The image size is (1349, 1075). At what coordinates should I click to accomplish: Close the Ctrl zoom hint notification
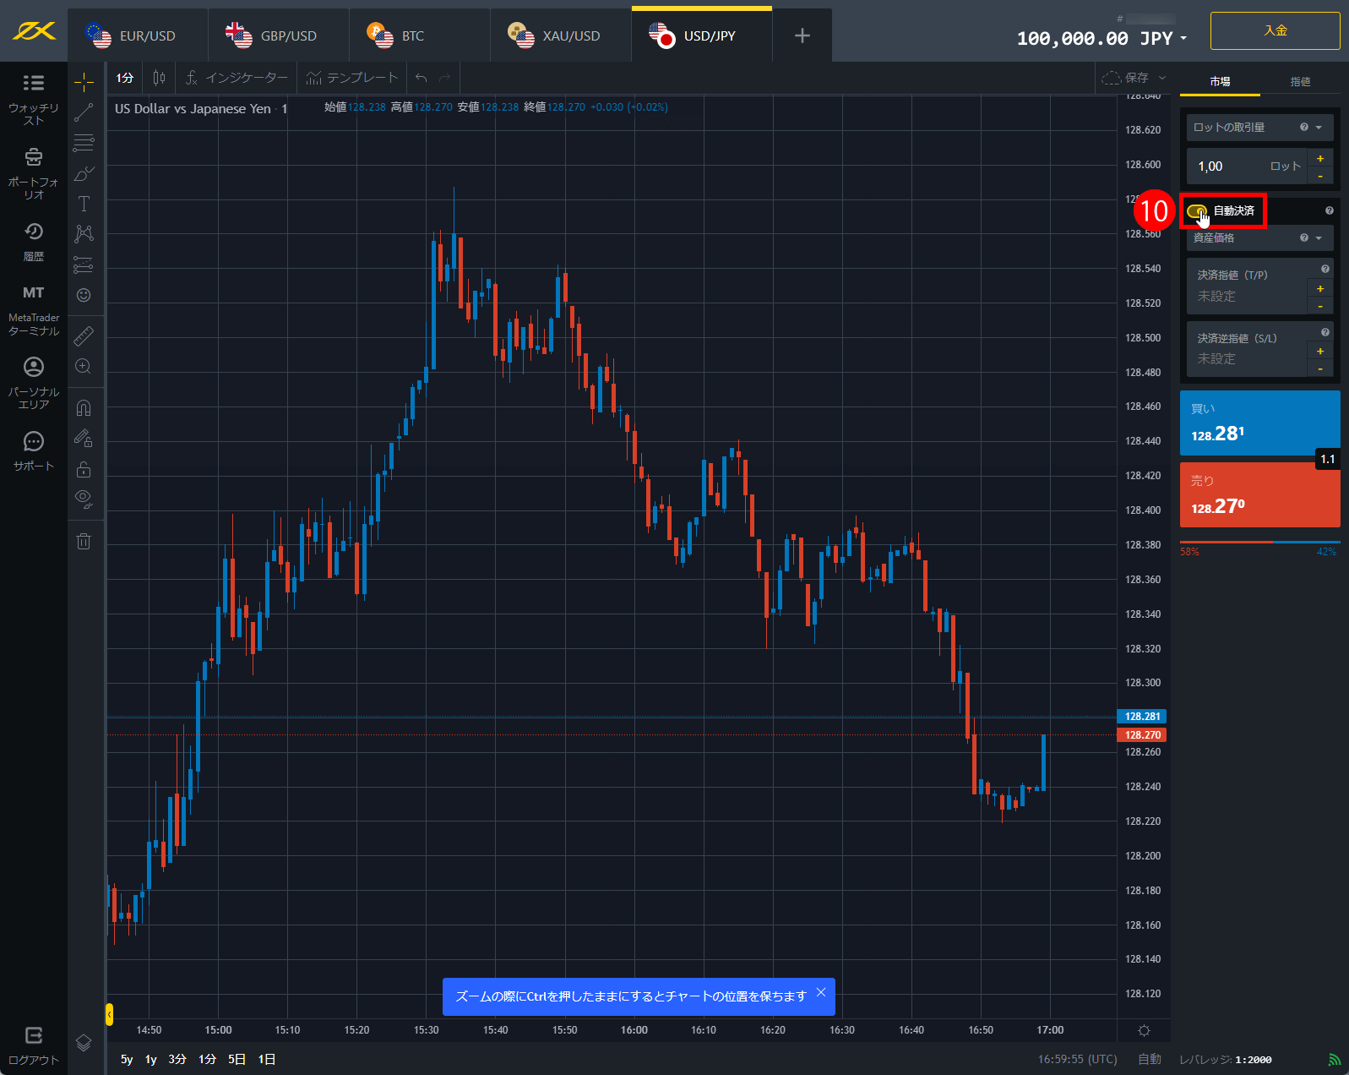[x=821, y=992]
